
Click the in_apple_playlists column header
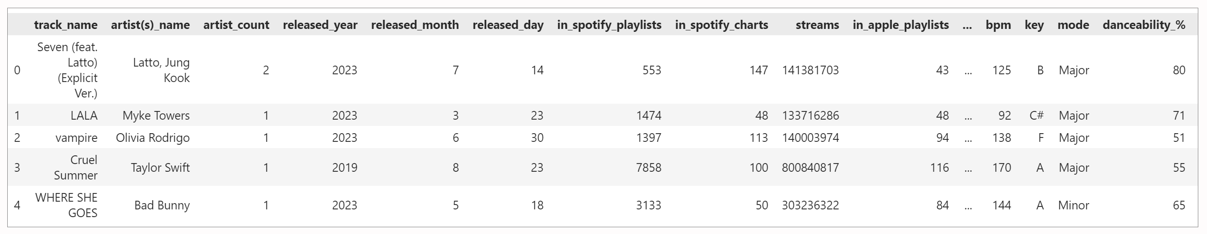[x=900, y=25]
